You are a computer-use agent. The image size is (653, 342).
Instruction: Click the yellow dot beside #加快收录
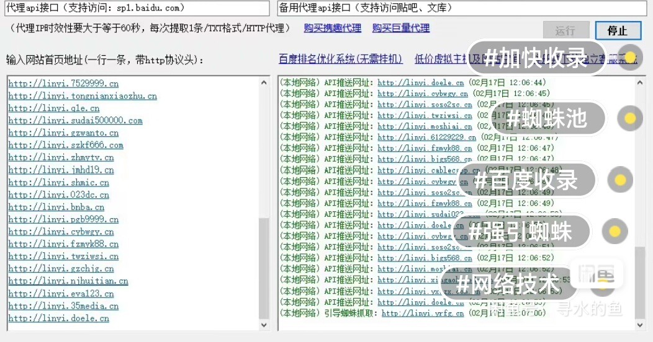(630, 58)
